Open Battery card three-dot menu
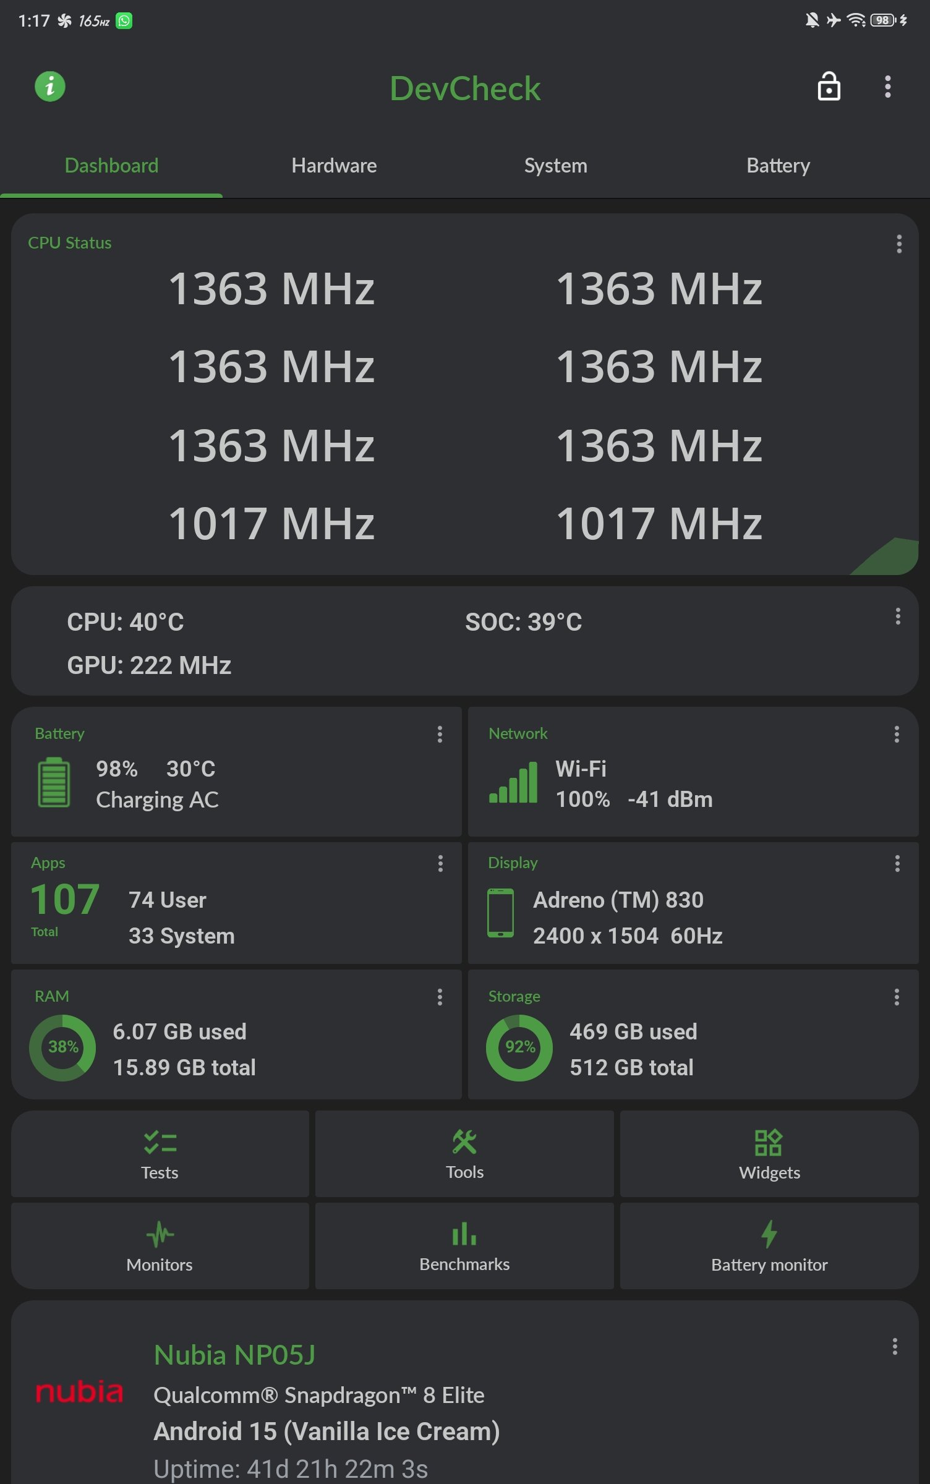The height and width of the screenshot is (1484, 930). [440, 735]
